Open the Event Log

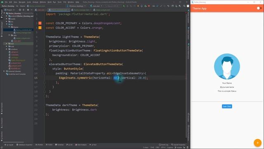[x=163, y=144]
